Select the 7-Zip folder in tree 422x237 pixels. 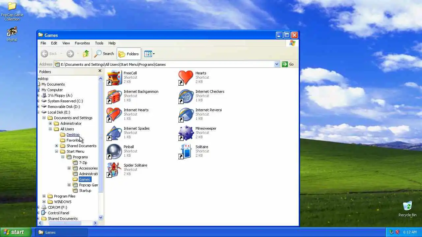click(x=83, y=163)
